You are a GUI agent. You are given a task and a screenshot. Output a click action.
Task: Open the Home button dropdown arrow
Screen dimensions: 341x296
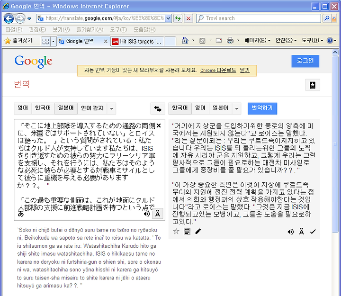point(193,40)
